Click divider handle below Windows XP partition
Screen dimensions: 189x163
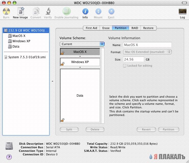[x=80, y=67]
